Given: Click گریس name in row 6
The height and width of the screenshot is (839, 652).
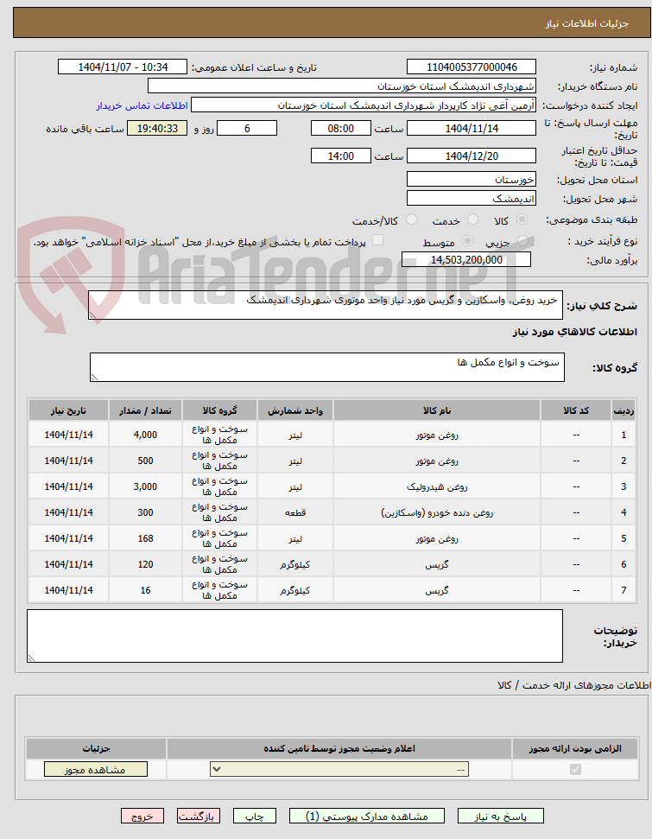Looking at the screenshot, I should (x=436, y=564).
